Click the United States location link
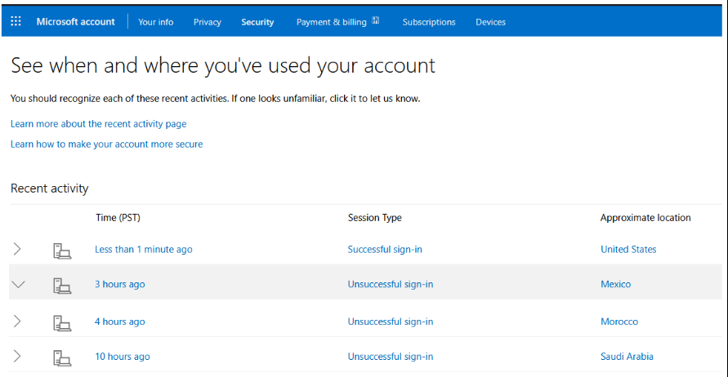Image resolution: width=728 pixels, height=377 pixels. tap(628, 250)
